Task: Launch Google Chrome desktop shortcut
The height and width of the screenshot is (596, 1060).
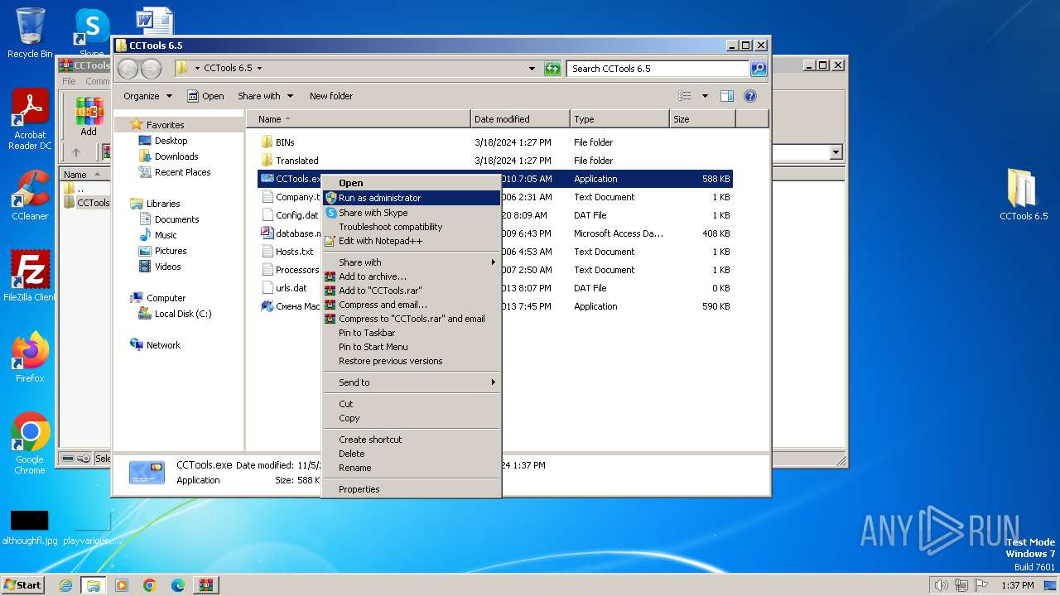Action: (x=30, y=444)
